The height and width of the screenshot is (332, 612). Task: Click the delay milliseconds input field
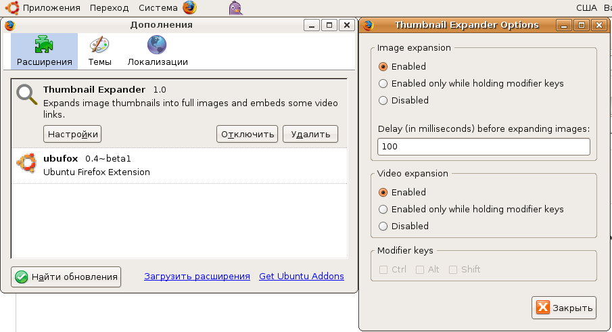[484, 147]
